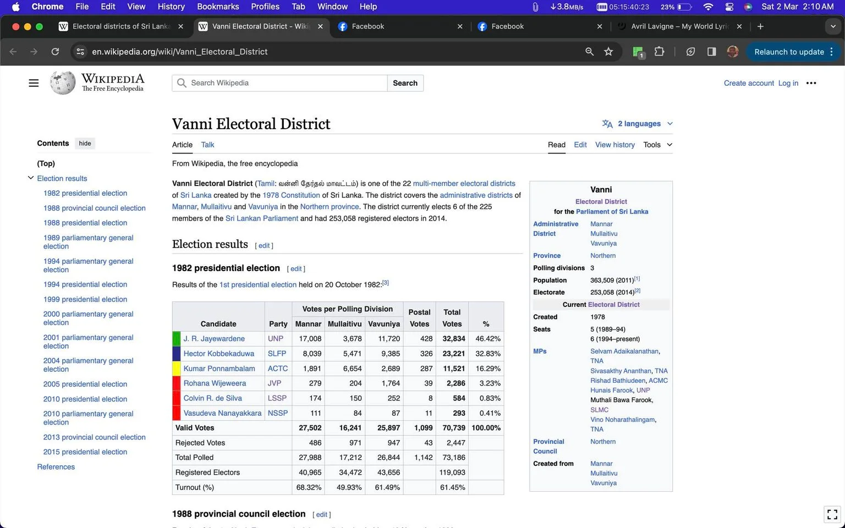
Task: Open the History menu
Action: (x=171, y=7)
